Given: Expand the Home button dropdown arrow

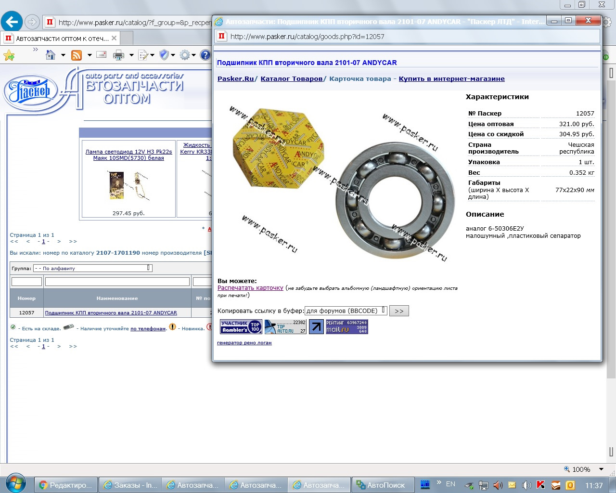Looking at the screenshot, I should (x=63, y=55).
